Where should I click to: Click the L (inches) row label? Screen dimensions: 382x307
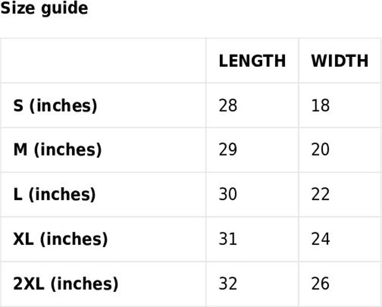[54, 194]
